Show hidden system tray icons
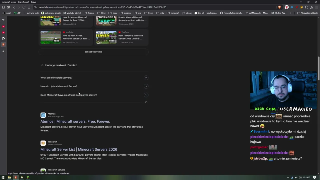This screenshot has width=320, height=180. click(288, 177)
